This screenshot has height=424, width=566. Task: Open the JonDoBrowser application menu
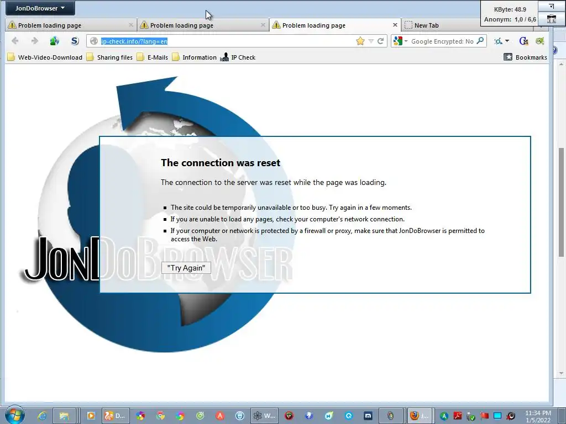click(40, 8)
